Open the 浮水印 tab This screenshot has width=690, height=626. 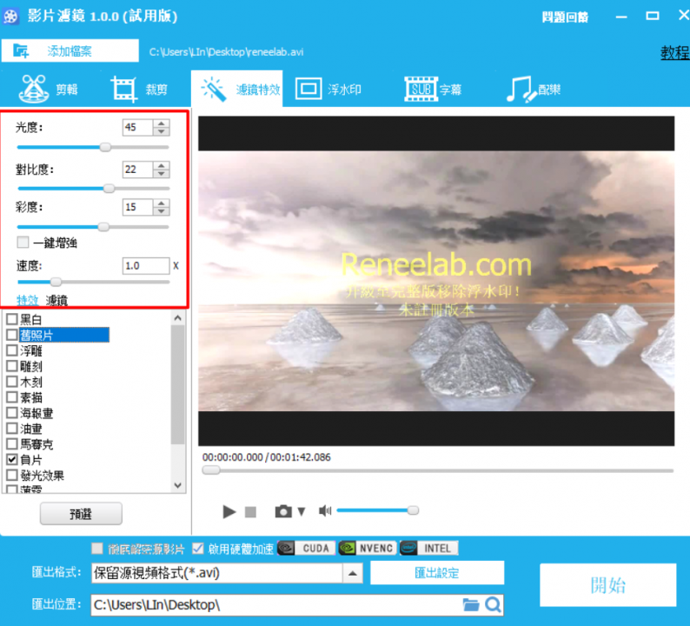pyautogui.click(x=344, y=90)
